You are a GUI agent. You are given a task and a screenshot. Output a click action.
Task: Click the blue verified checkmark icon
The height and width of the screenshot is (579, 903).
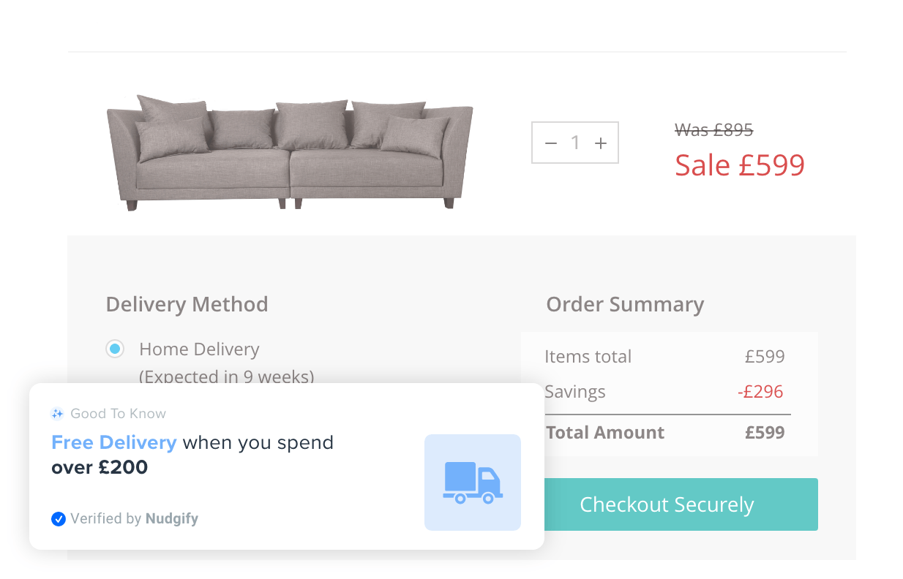(x=59, y=519)
